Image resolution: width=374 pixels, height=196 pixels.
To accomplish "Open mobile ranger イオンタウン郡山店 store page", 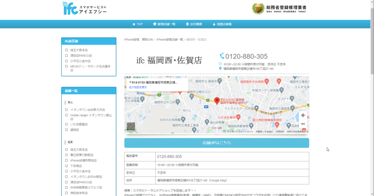I will [x=91, y=117].
